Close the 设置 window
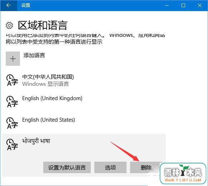Screen dimensions: 208x186 (x=200, y=5)
